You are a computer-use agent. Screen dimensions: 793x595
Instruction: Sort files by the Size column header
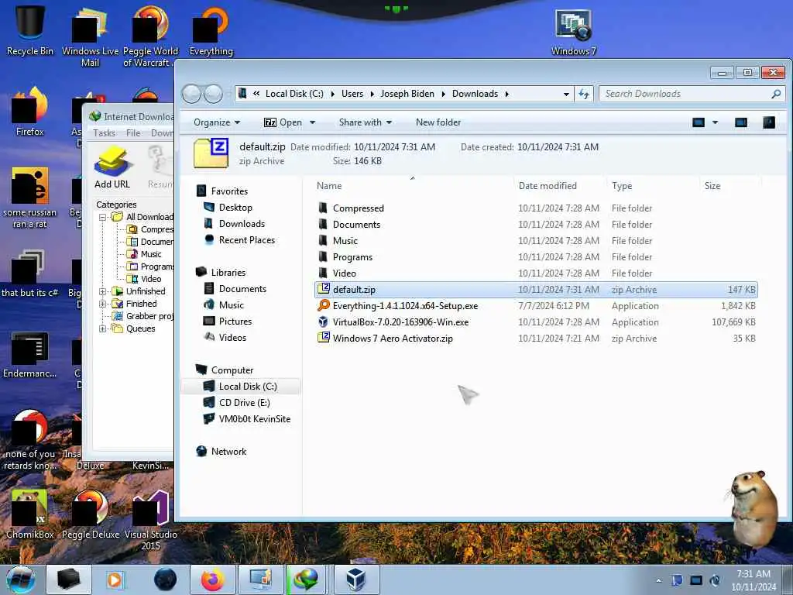pyautogui.click(x=712, y=186)
